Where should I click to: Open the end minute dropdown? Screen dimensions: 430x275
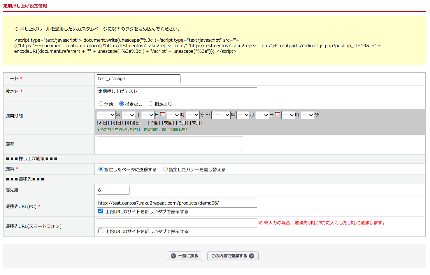pos(307,115)
